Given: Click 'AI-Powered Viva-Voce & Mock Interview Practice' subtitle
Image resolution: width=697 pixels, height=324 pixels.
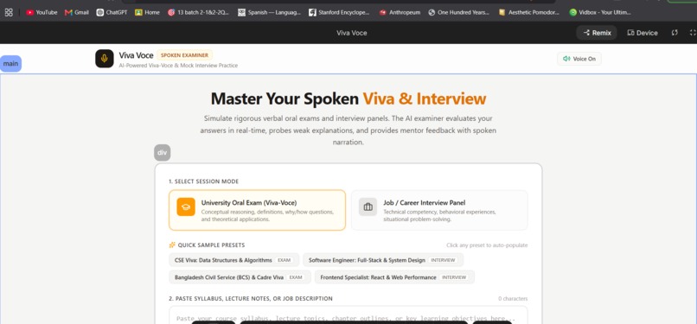Looking at the screenshot, I should tap(178, 66).
